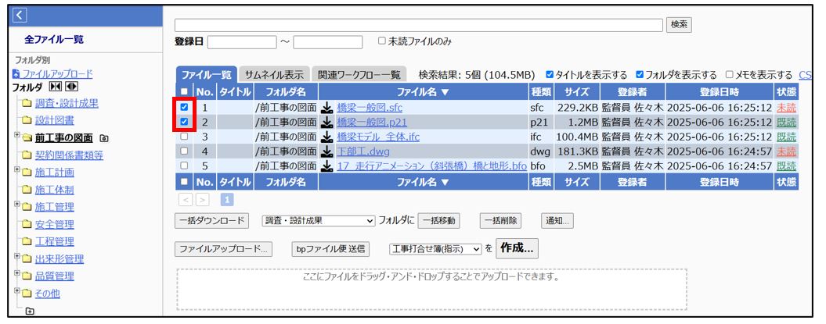Toggle the メモを表示する checkbox
This screenshot has height=324, width=826.
[x=730, y=75]
